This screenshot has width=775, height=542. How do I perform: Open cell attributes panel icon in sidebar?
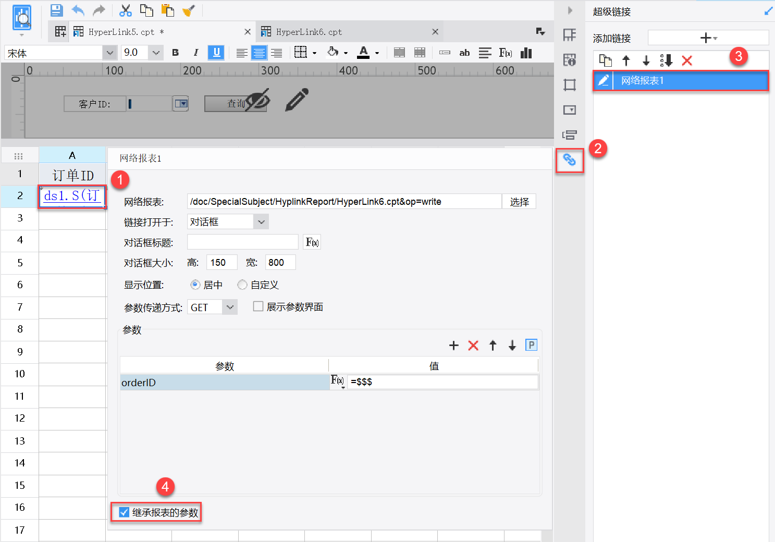pos(570,60)
